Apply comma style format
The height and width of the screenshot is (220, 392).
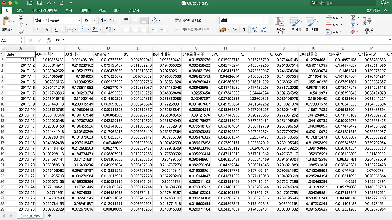(x=244, y=30)
